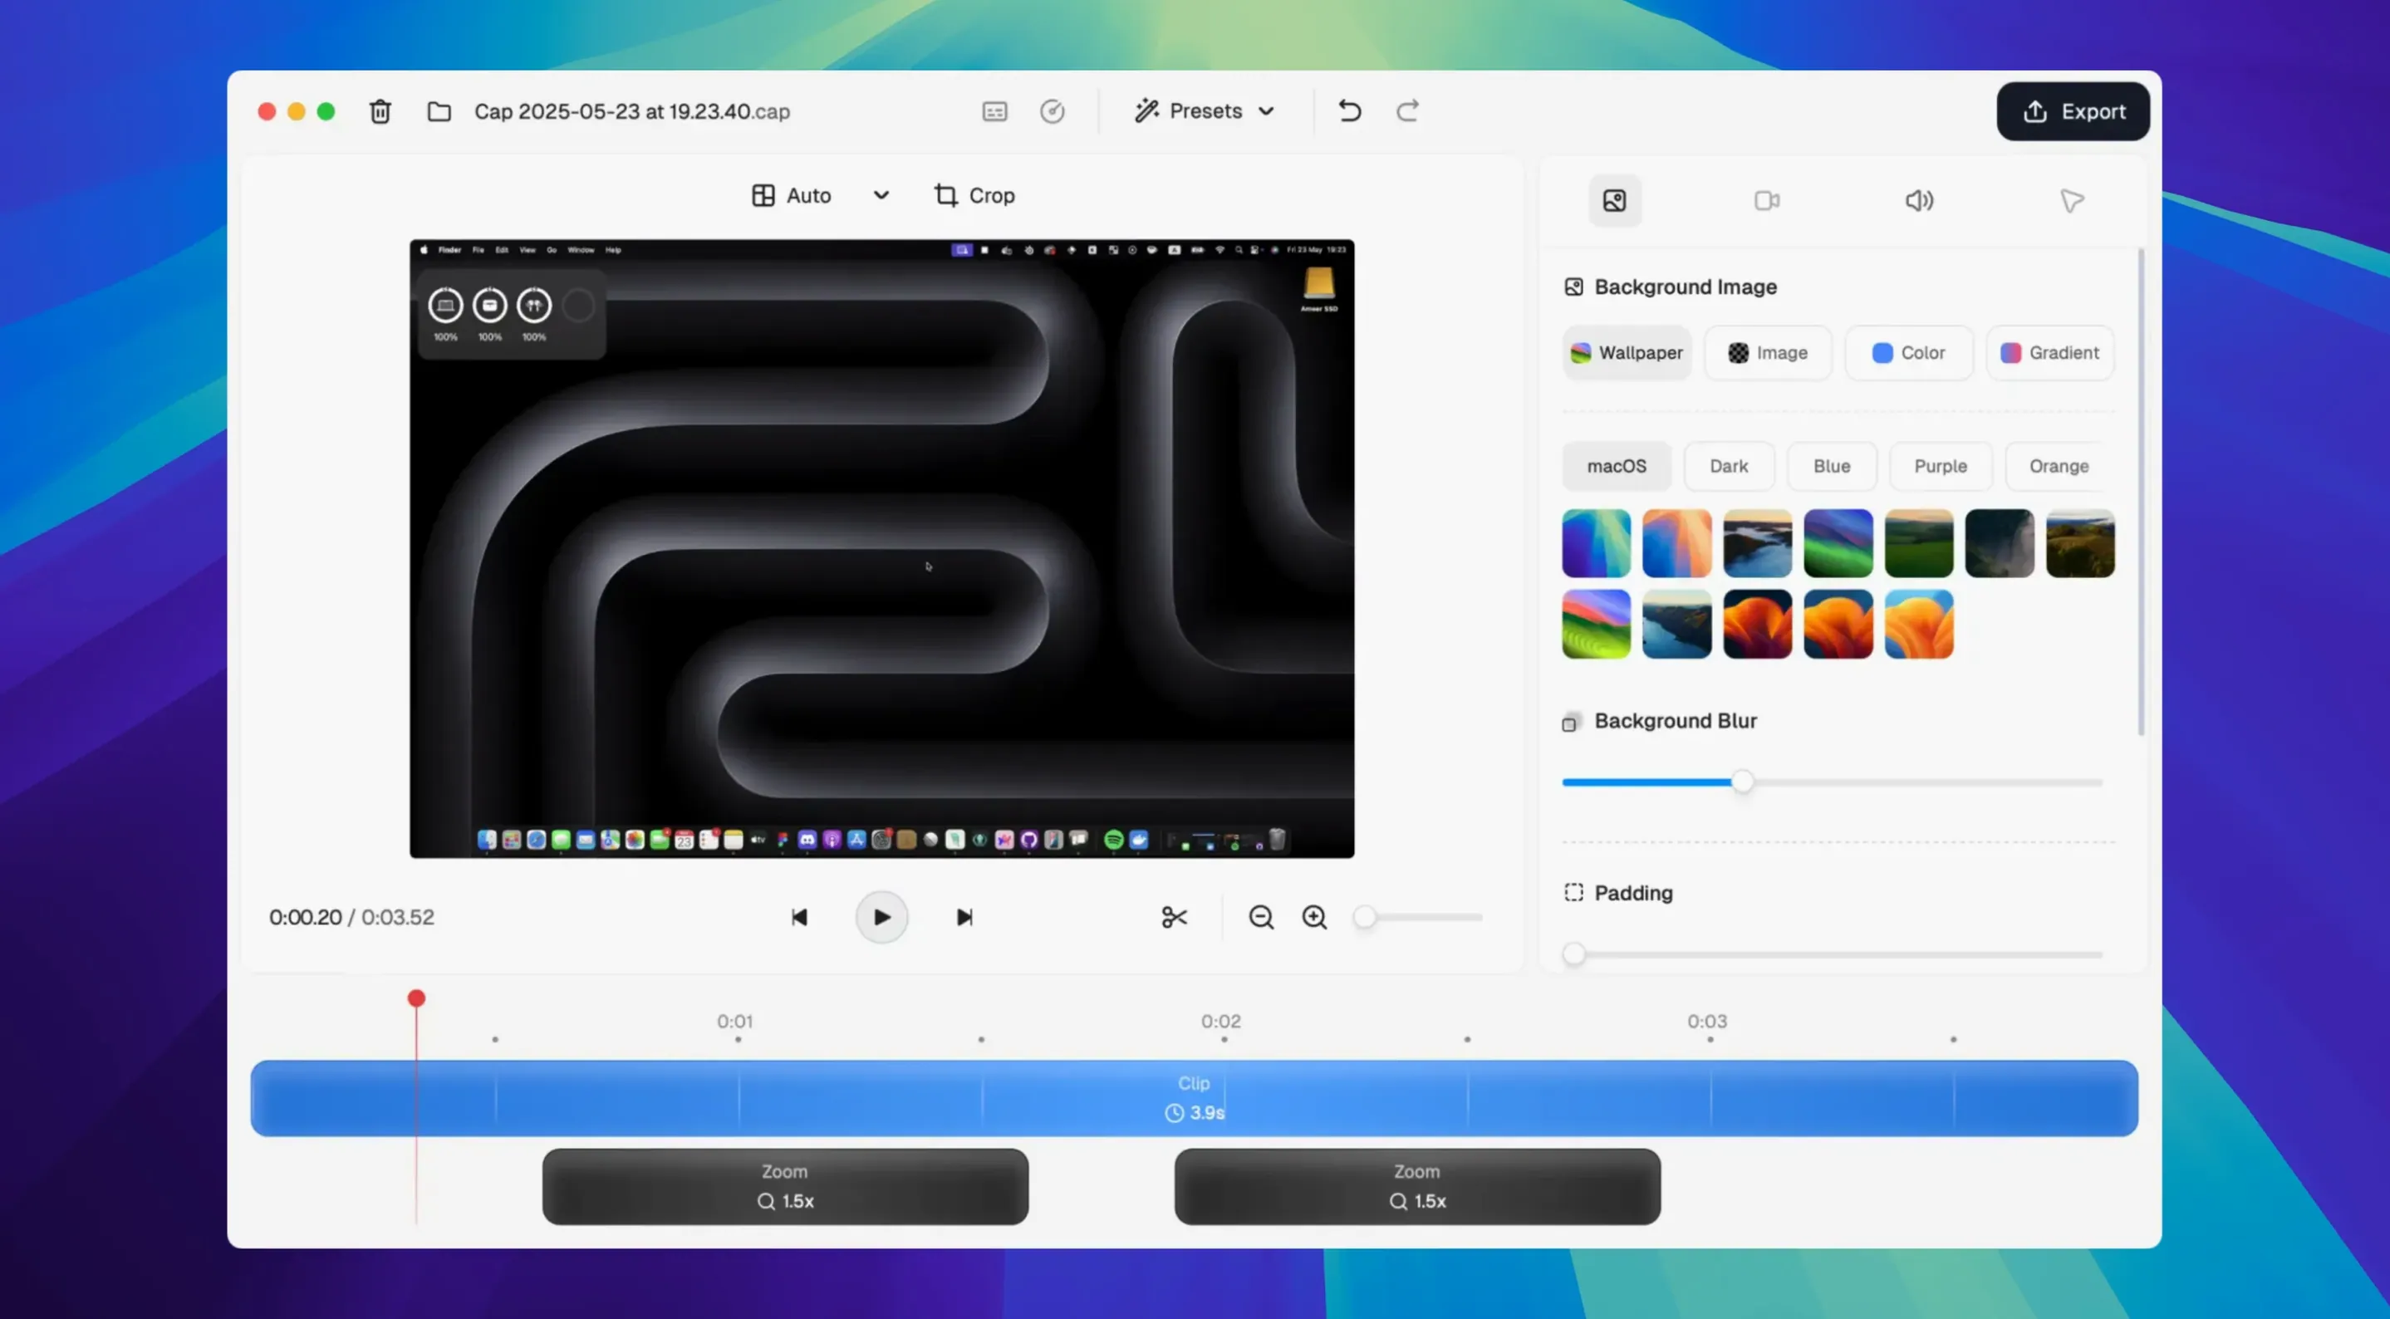Select Image background type

[x=1768, y=352]
